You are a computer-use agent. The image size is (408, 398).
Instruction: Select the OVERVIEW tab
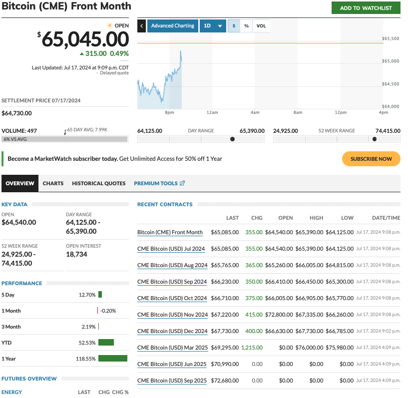(19, 183)
